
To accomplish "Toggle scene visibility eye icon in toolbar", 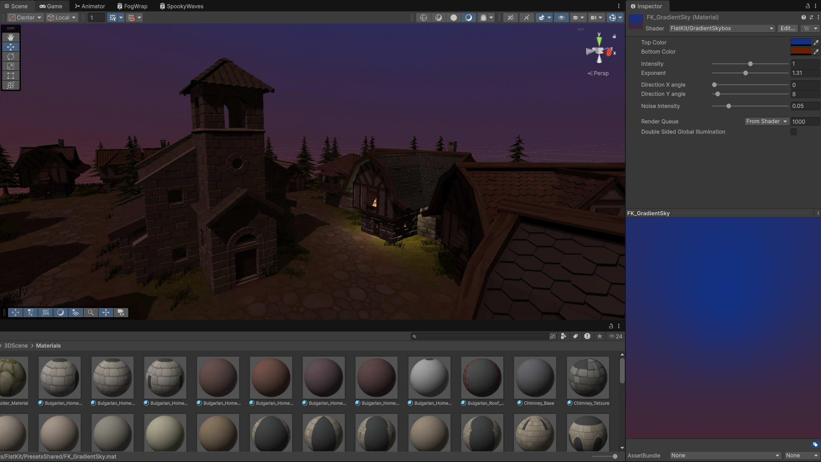I will [561, 18].
